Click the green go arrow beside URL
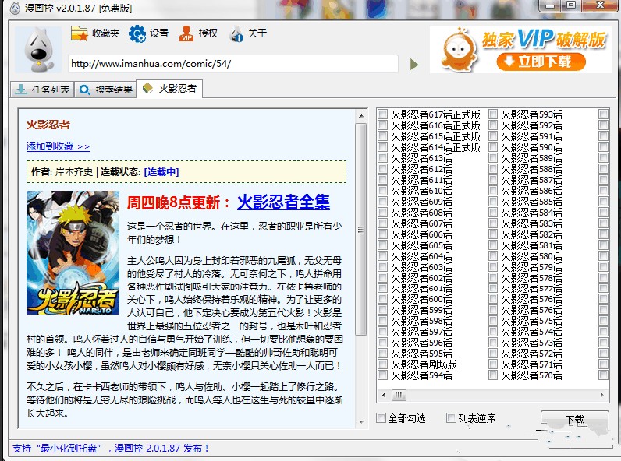Image resolution: width=621 pixels, height=461 pixels. pyautogui.click(x=414, y=64)
